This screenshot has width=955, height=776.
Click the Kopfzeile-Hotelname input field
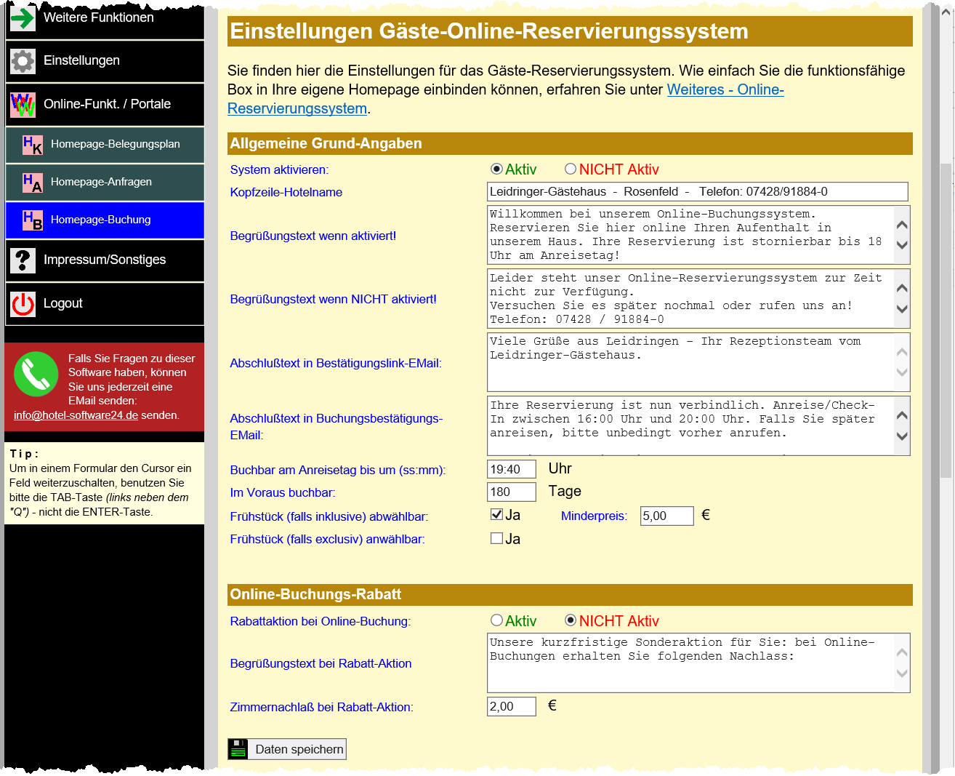(698, 192)
